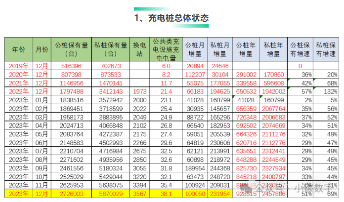This screenshot has width=344, height=202.
Task: Select the 03月 month cell
Action: click(42, 117)
